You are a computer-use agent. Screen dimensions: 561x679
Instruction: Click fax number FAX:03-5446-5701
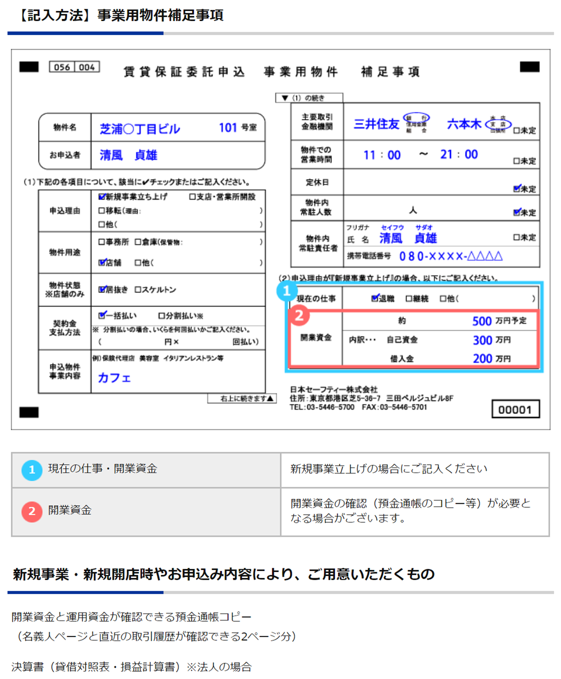(394, 407)
